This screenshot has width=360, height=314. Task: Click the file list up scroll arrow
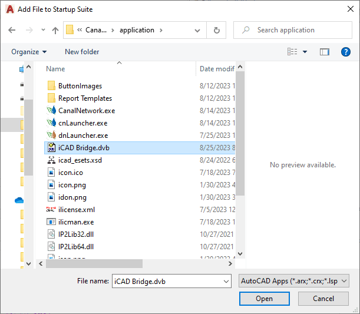(240, 67)
